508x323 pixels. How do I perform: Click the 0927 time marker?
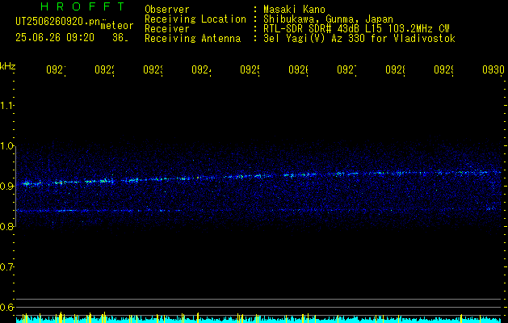coord(347,70)
